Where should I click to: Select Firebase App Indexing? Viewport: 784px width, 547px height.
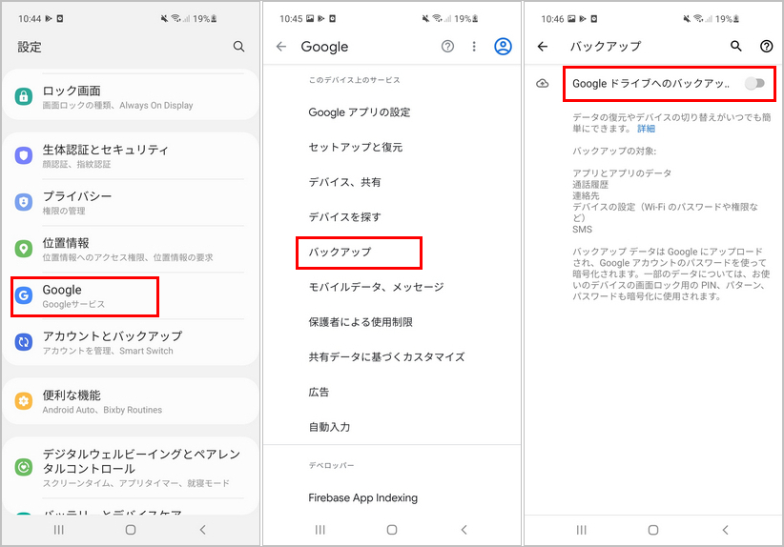(x=392, y=498)
